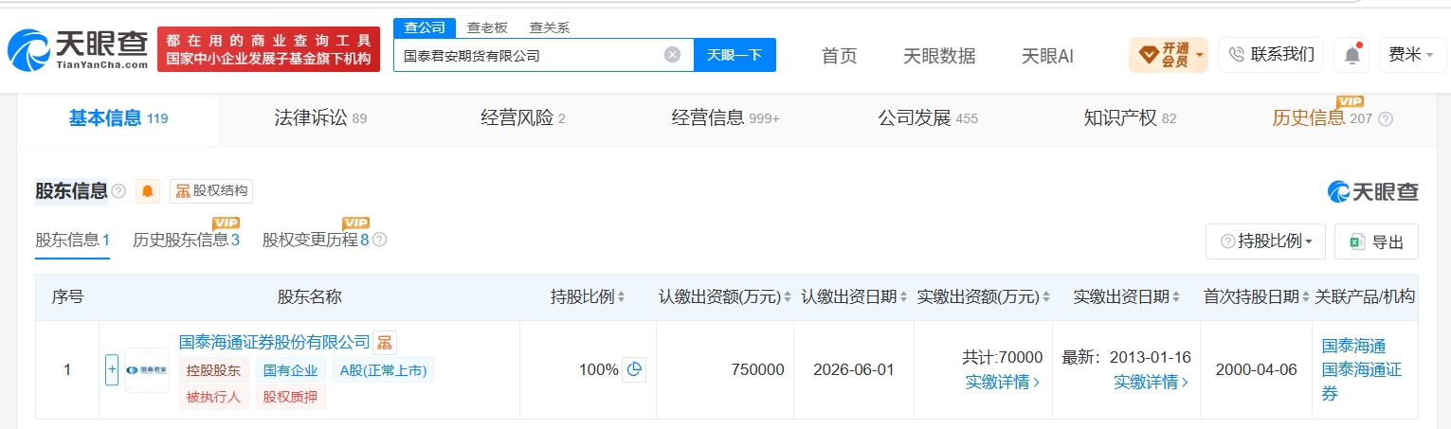The height and width of the screenshot is (429, 1451).
Task: Select the 历史股东信息 3 sub-tab
Action: click(x=186, y=240)
